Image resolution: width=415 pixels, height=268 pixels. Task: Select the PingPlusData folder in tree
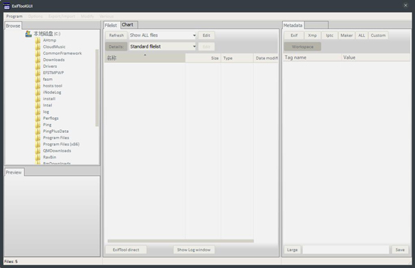(56, 131)
